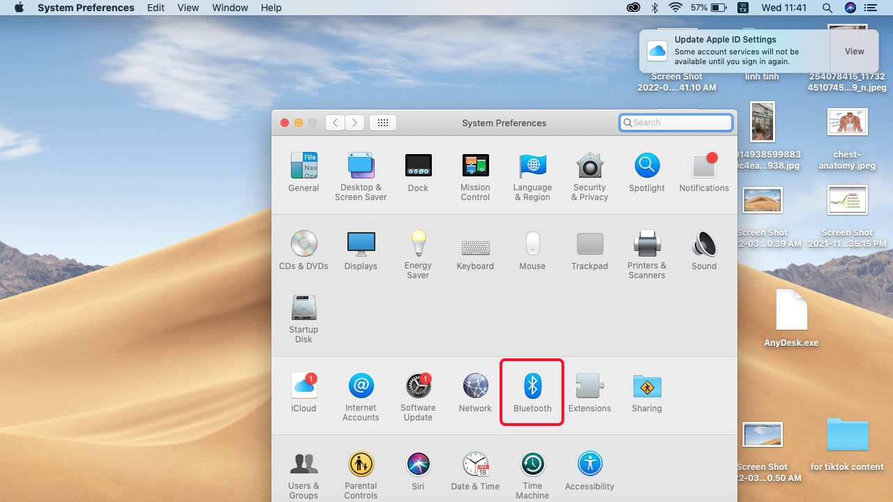
Task: Open CDs & DVDs preferences
Action: point(303,250)
